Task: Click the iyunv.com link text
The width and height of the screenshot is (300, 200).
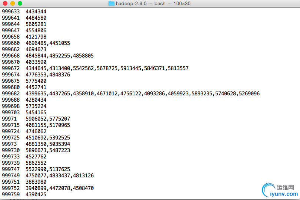Action: [x=284, y=194]
